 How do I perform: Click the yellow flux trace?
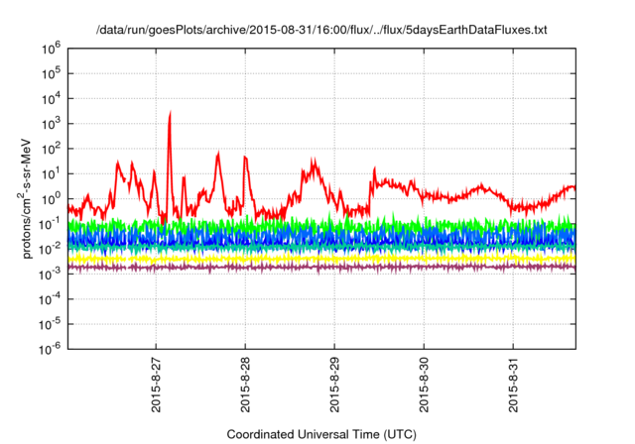point(321,258)
